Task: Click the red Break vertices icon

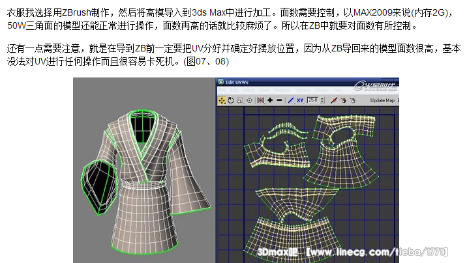Action: (x=333, y=100)
